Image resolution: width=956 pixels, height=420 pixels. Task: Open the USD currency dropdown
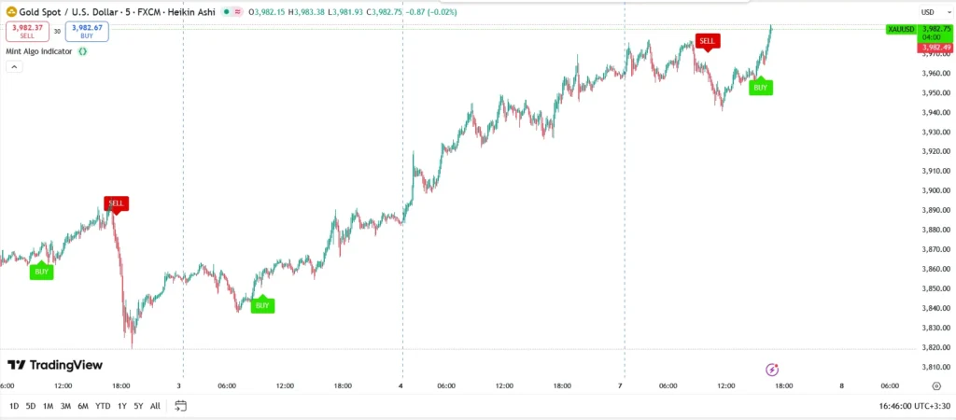[x=928, y=12]
